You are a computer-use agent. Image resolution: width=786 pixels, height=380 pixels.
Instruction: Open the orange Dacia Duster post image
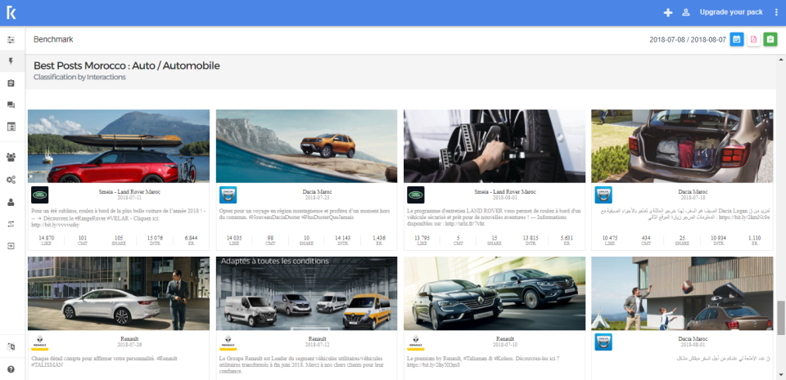[x=306, y=145]
